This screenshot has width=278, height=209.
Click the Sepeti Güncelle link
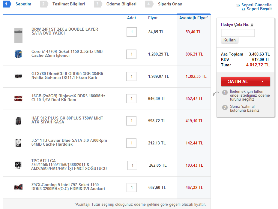[x=256, y=5]
